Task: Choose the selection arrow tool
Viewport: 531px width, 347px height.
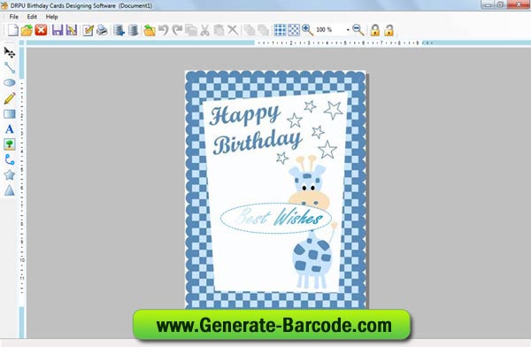Action: coord(10,52)
